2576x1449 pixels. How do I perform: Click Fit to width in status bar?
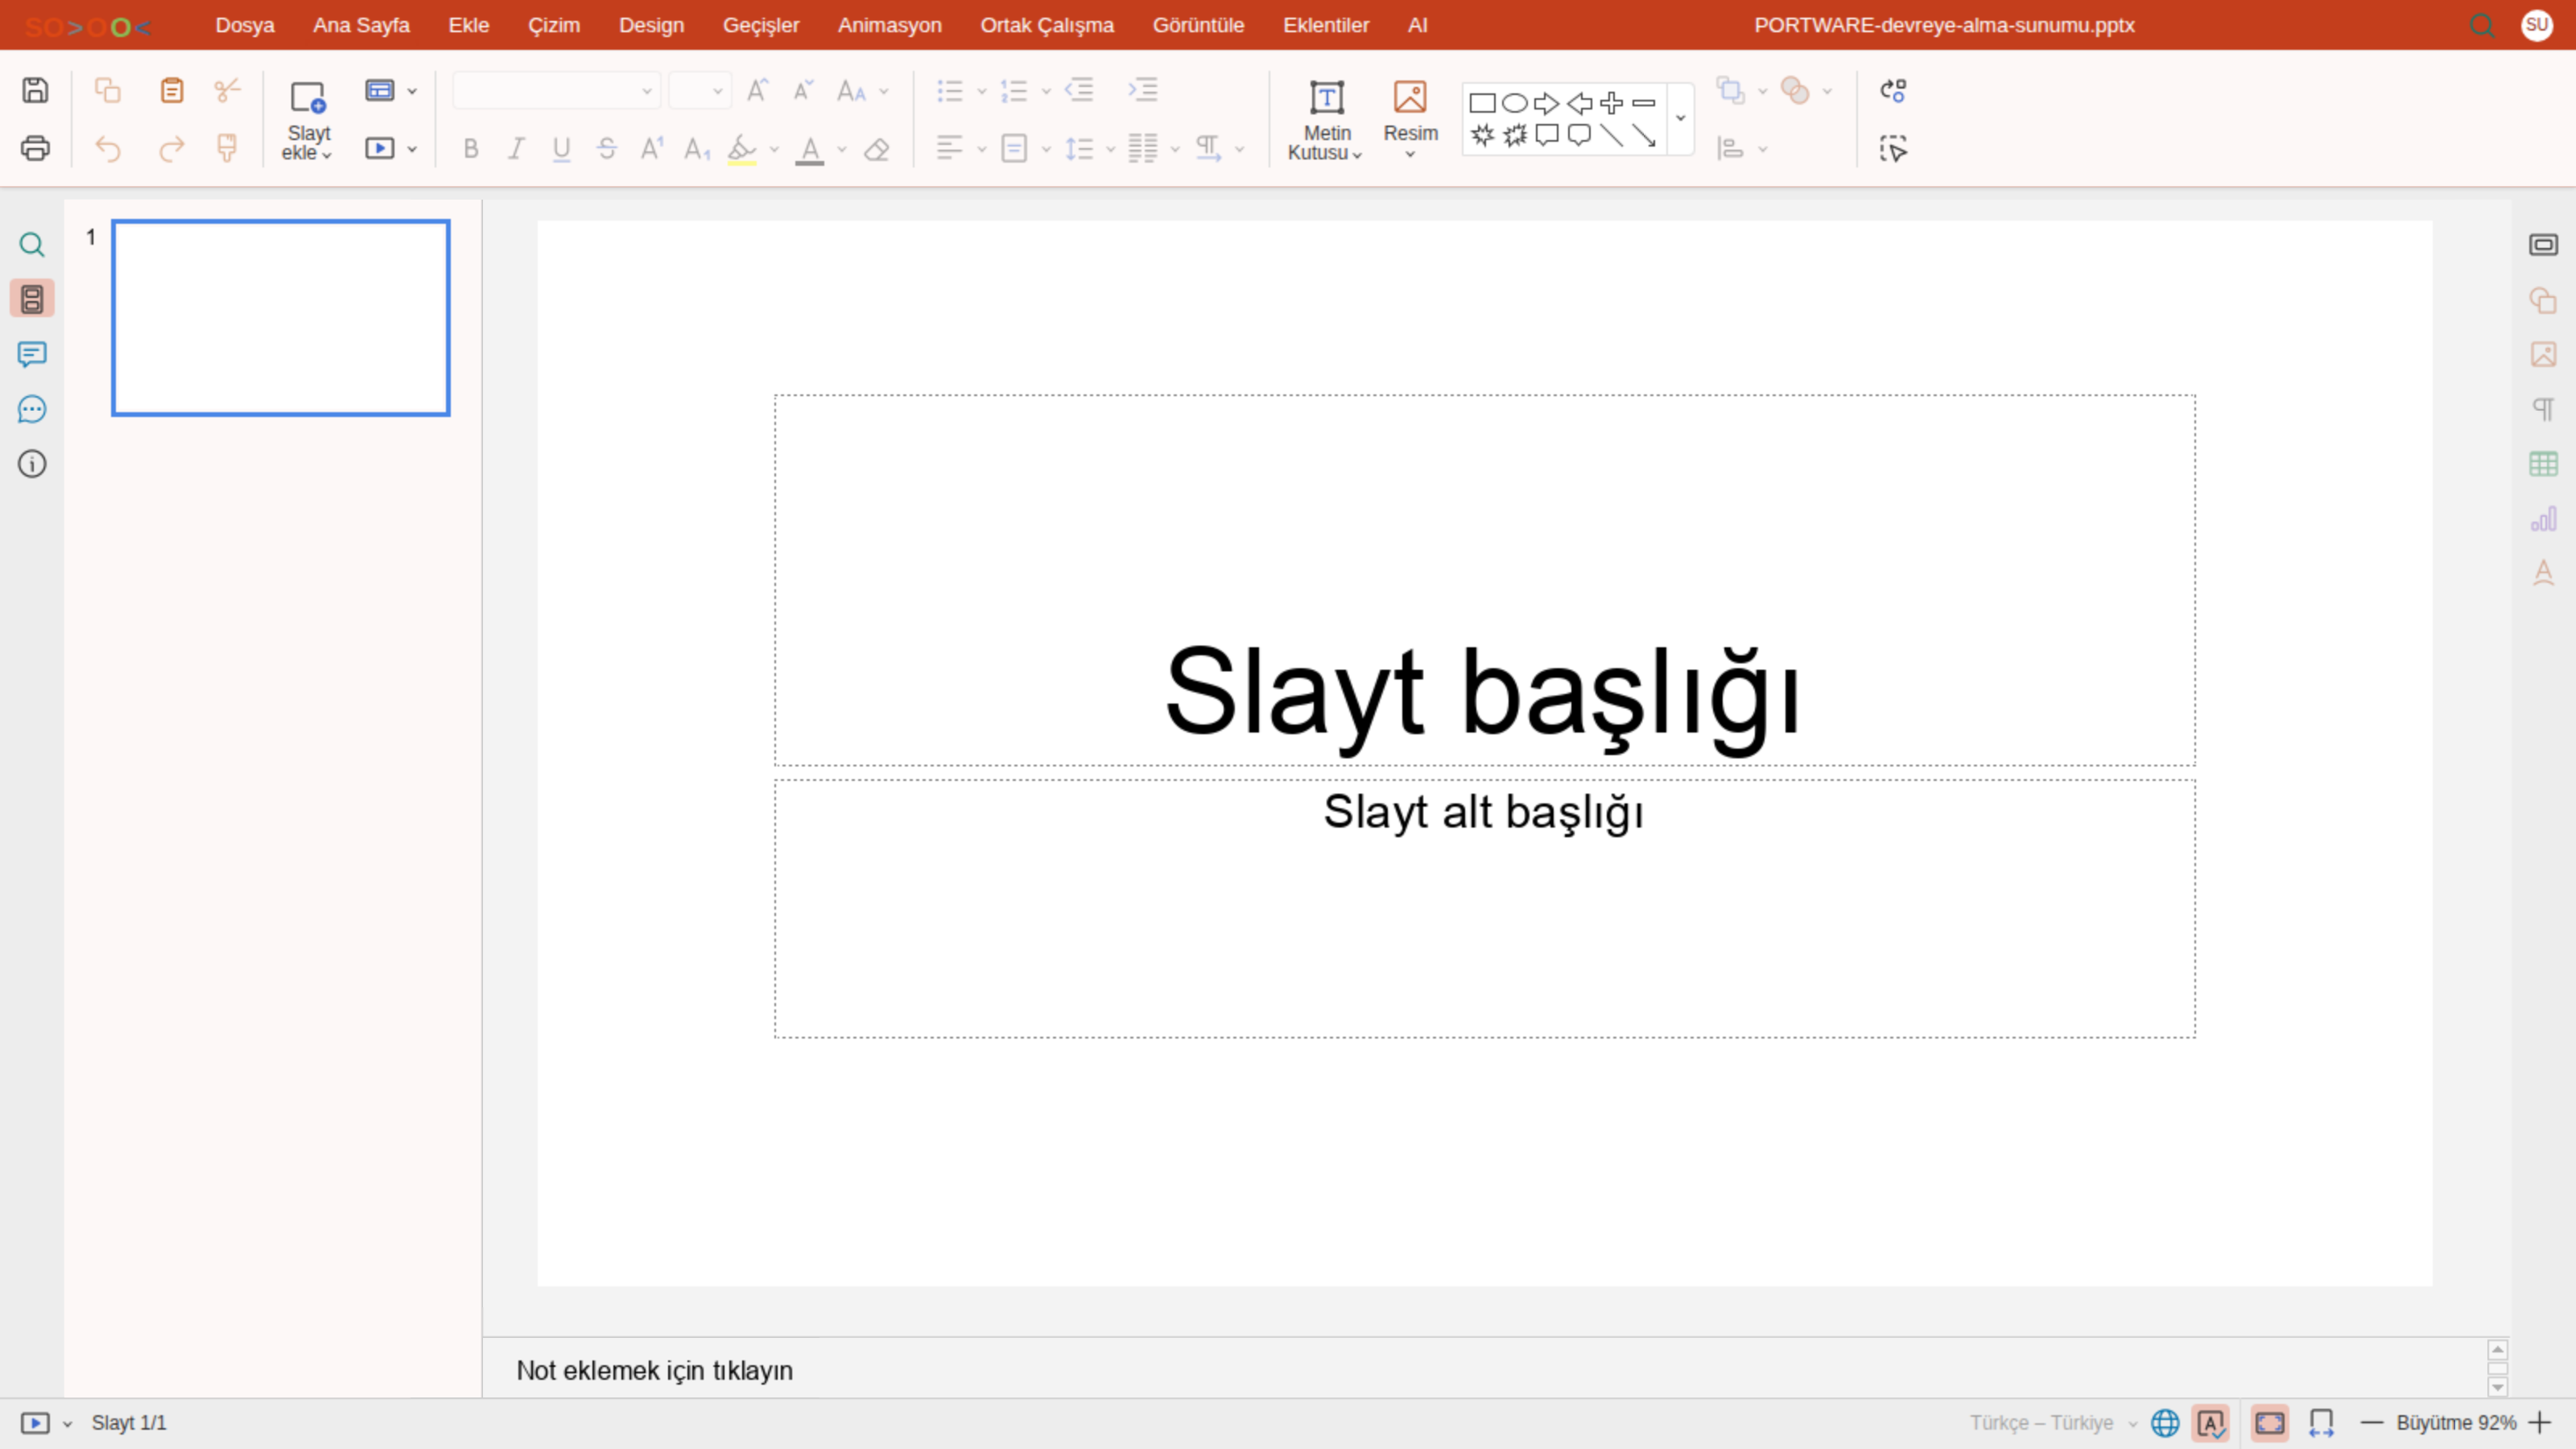coord(2321,1422)
